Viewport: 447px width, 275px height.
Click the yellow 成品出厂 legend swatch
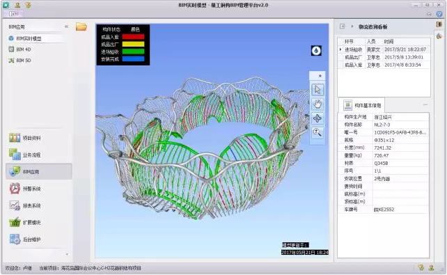click(x=133, y=44)
